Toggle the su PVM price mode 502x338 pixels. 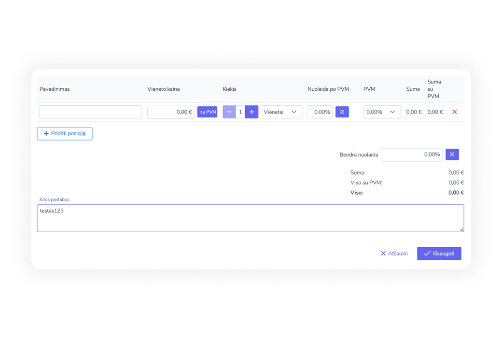click(x=208, y=112)
